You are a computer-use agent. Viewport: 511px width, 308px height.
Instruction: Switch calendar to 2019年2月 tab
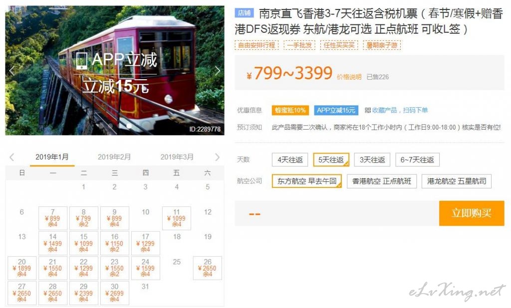114,157
